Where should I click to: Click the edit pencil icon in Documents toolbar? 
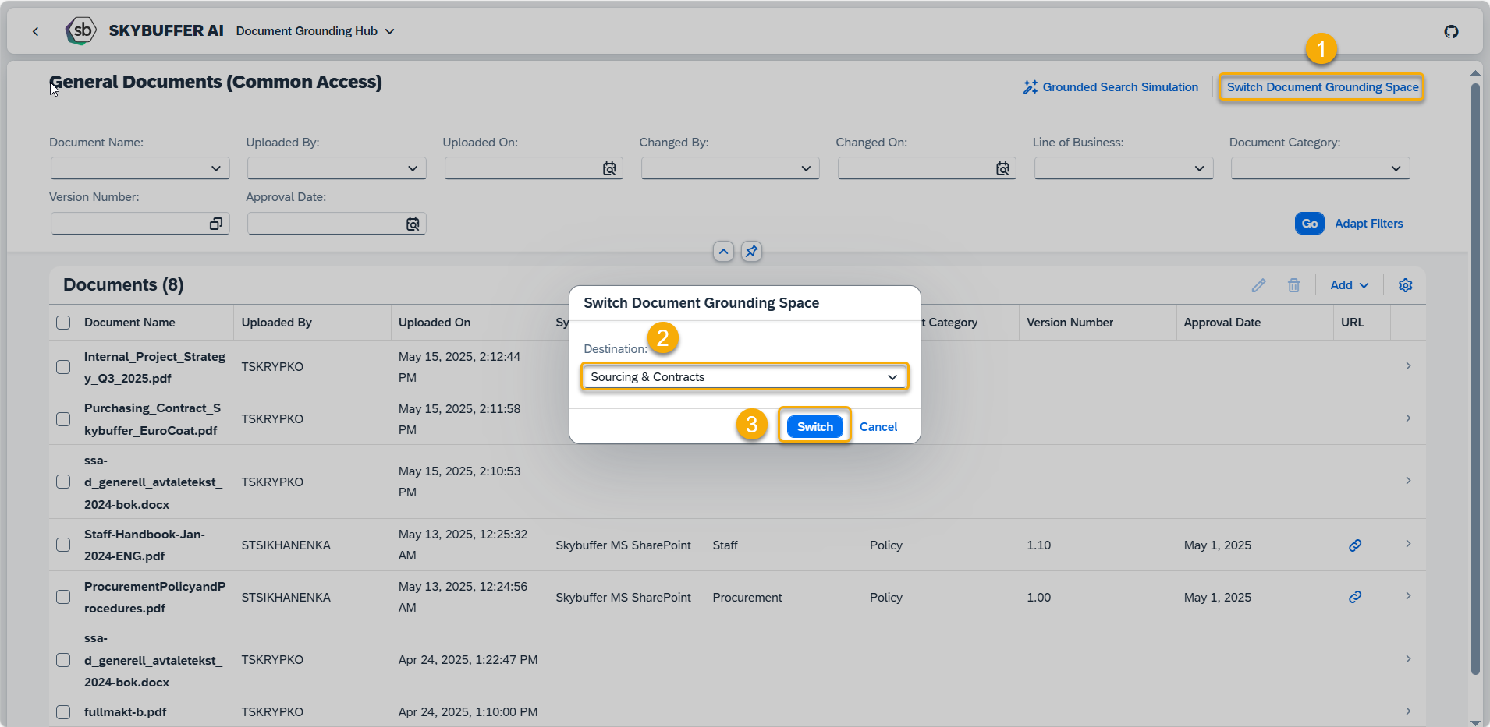click(1258, 285)
